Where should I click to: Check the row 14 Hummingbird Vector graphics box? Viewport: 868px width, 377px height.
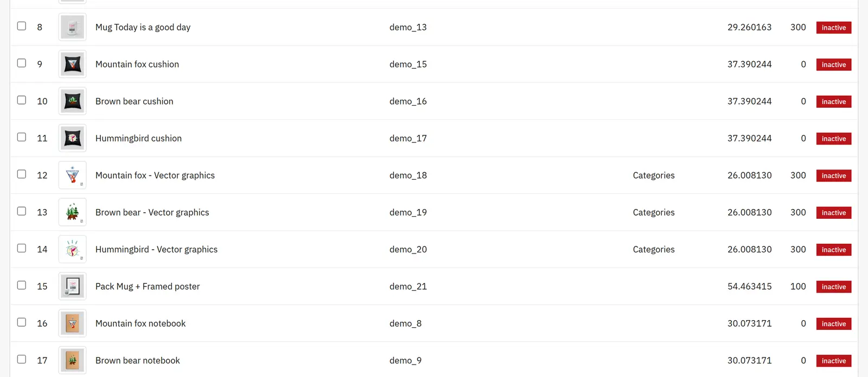click(x=22, y=248)
